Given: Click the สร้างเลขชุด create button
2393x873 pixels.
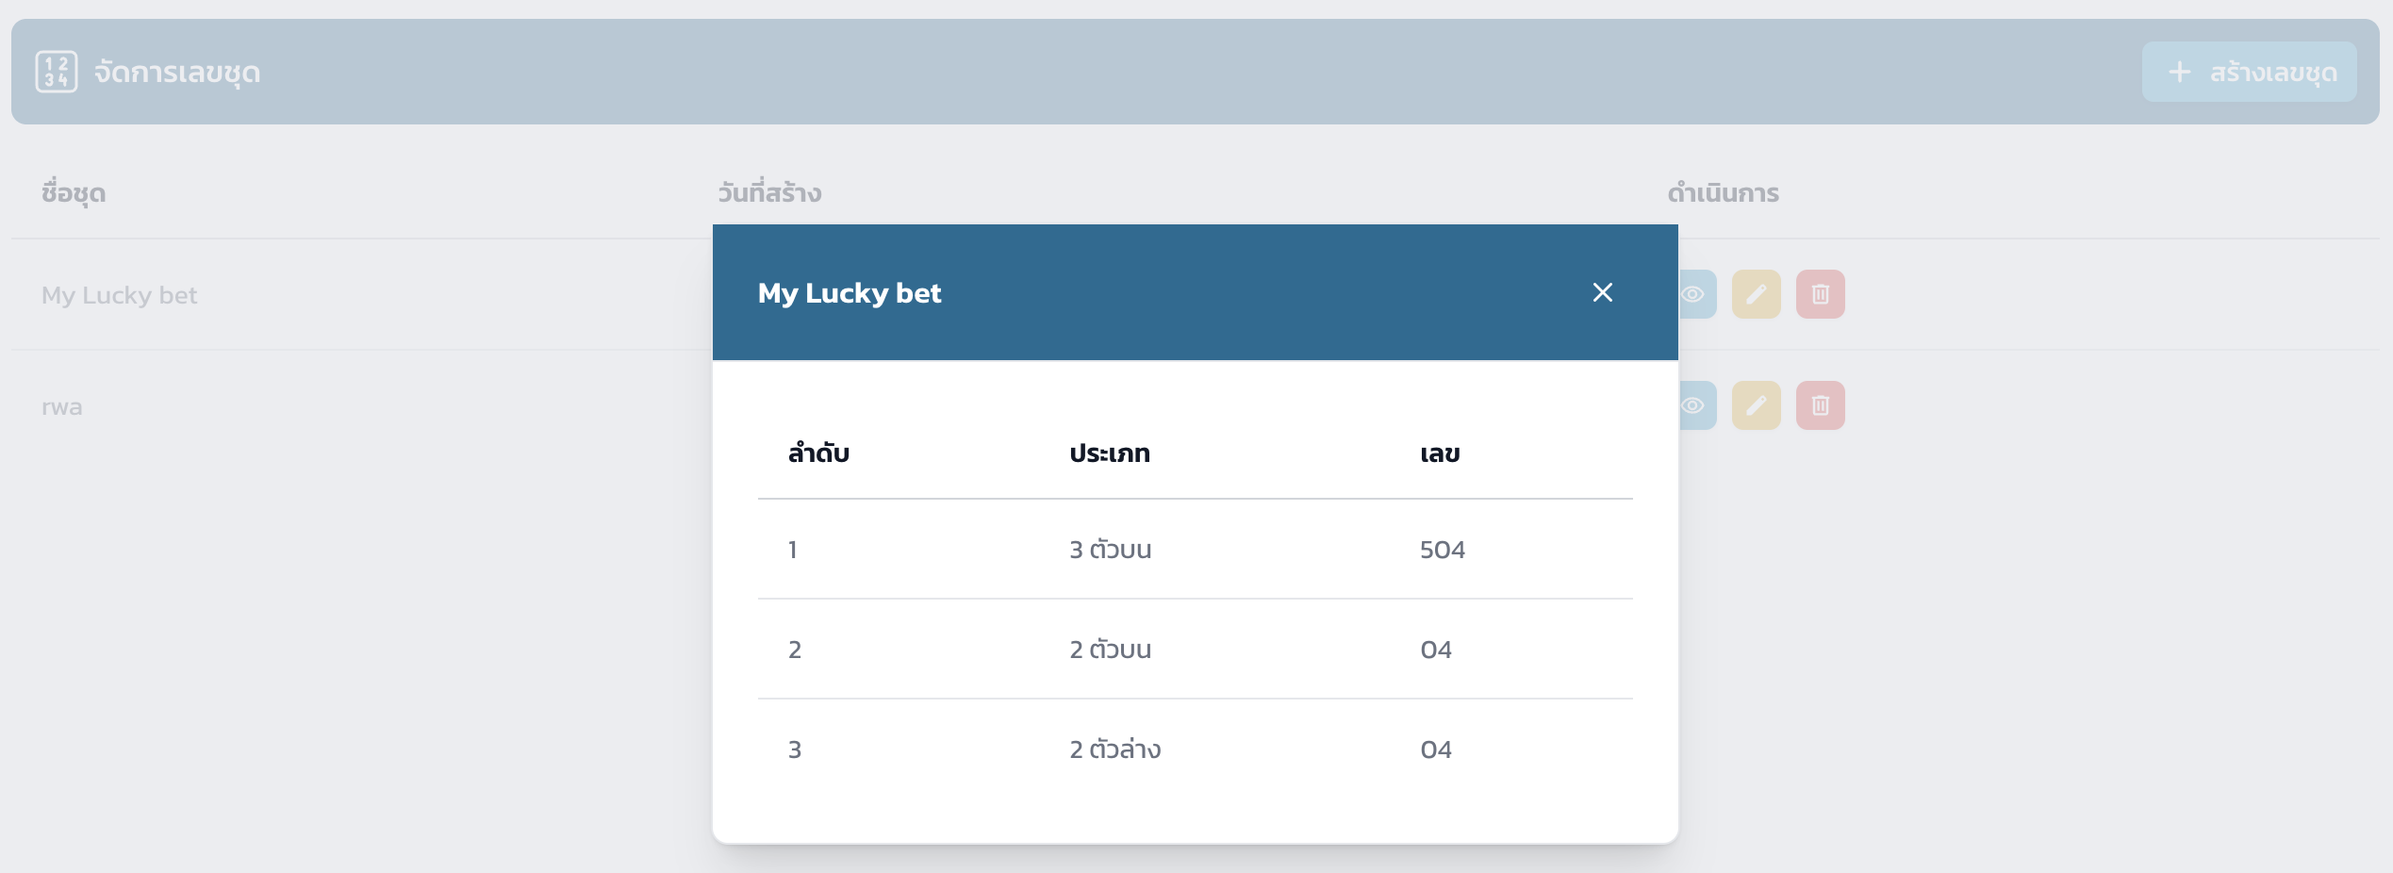Looking at the screenshot, I should (2249, 72).
